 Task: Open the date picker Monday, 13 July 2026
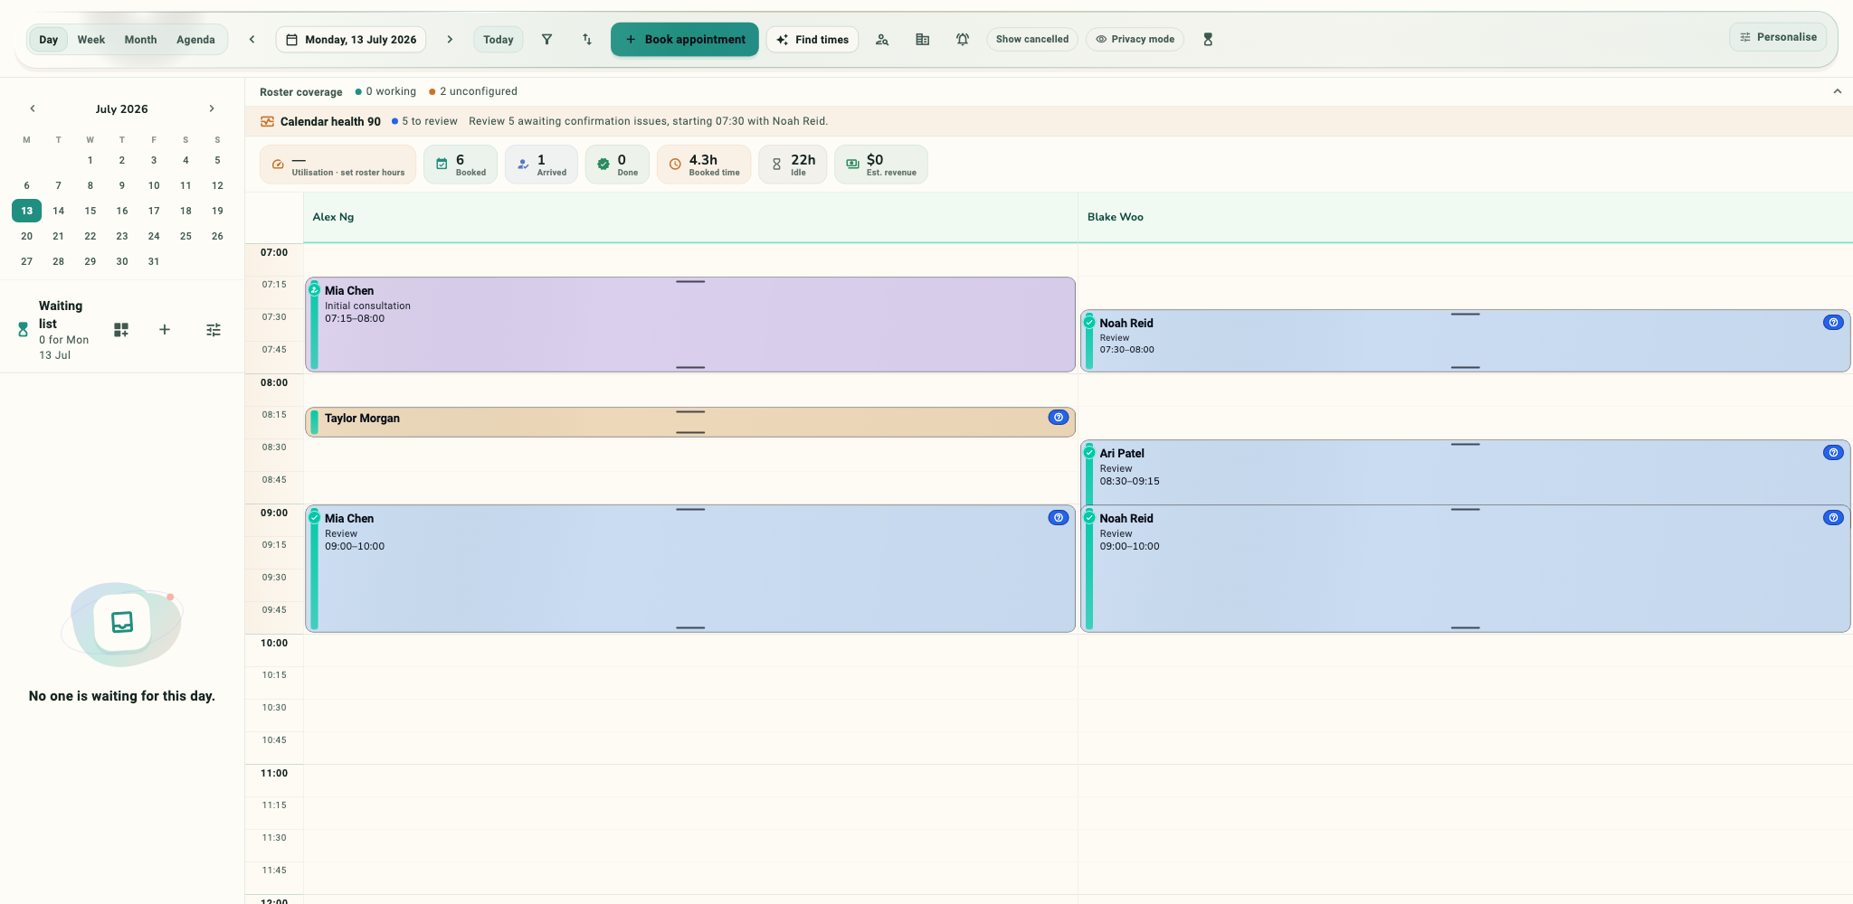point(351,40)
